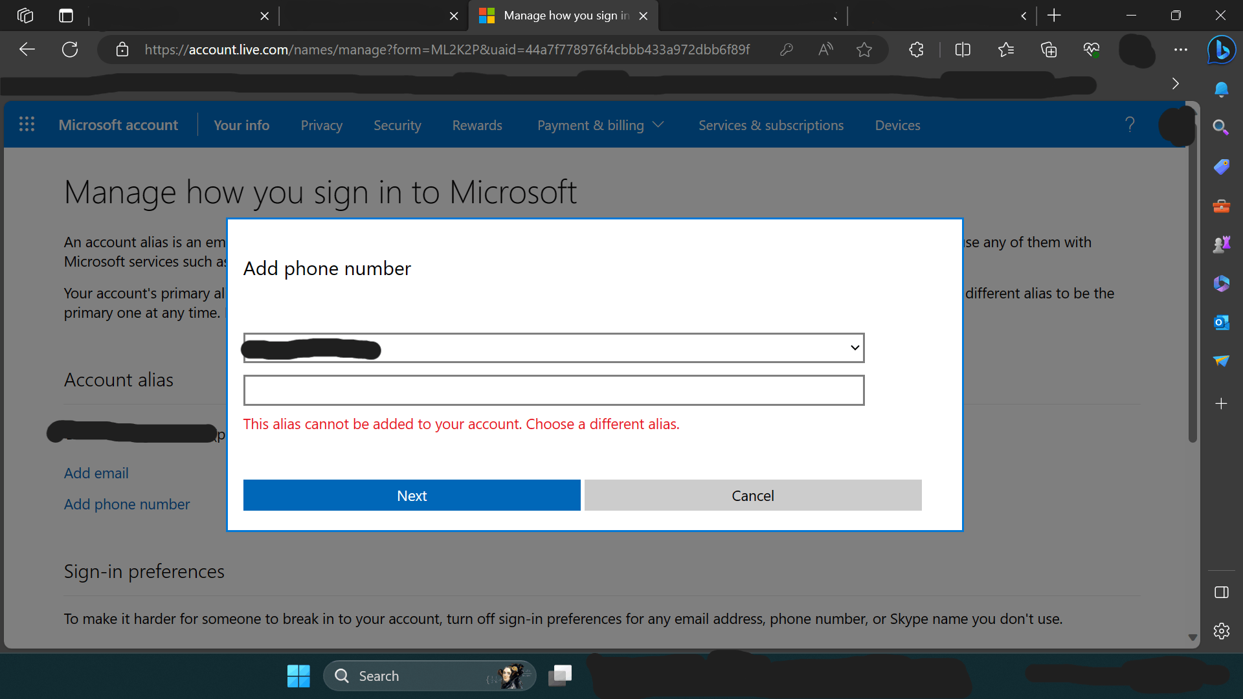Refresh the current page

(70, 50)
